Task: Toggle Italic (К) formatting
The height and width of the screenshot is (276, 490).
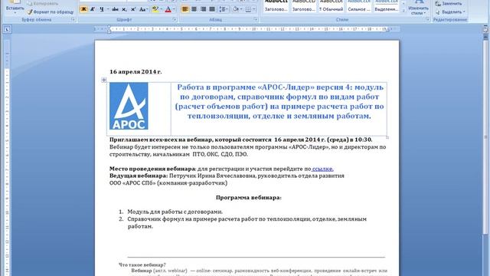Action: click(93, 9)
